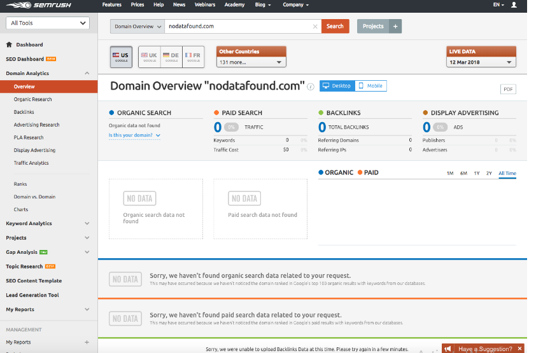Collapse Domain Analytics section
This screenshot has width=536, height=353.
87,73
